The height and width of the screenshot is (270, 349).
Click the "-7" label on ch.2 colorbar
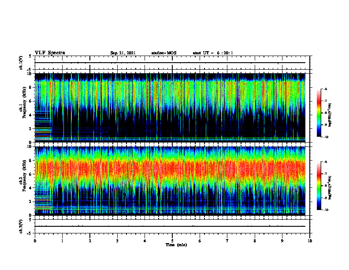[325, 174]
